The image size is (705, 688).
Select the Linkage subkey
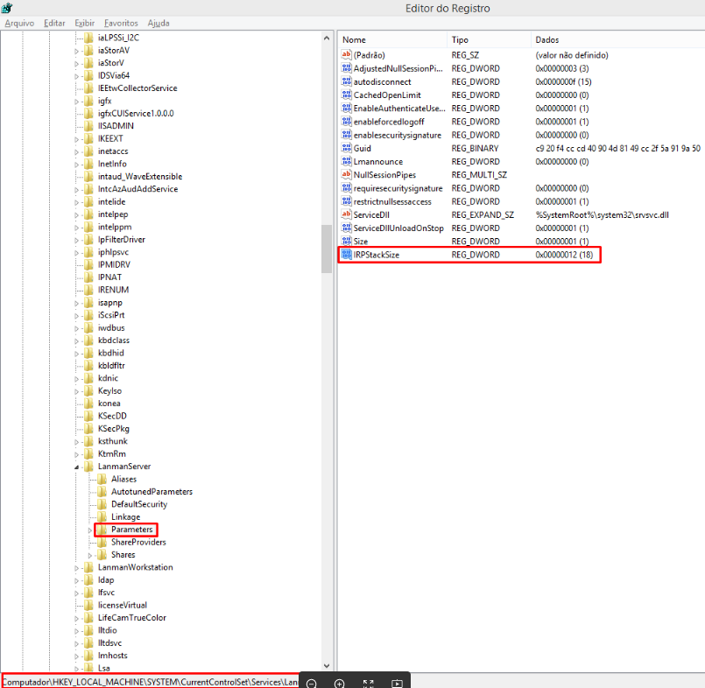pyautogui.click(x=126, y=516)
